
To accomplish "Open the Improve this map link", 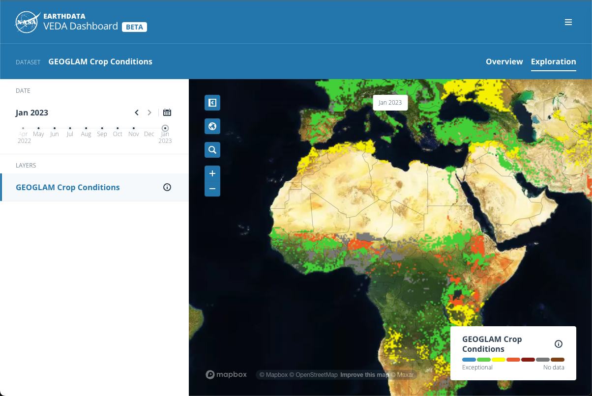I will point(364,374).
